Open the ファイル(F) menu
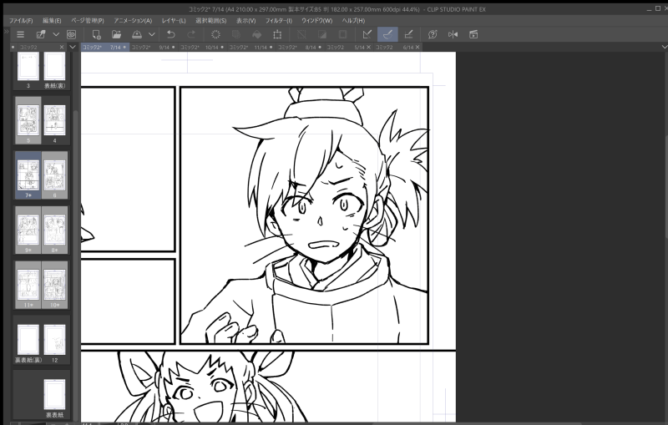Viewport: 668px width, 425px height. click(x=21, y=20)
